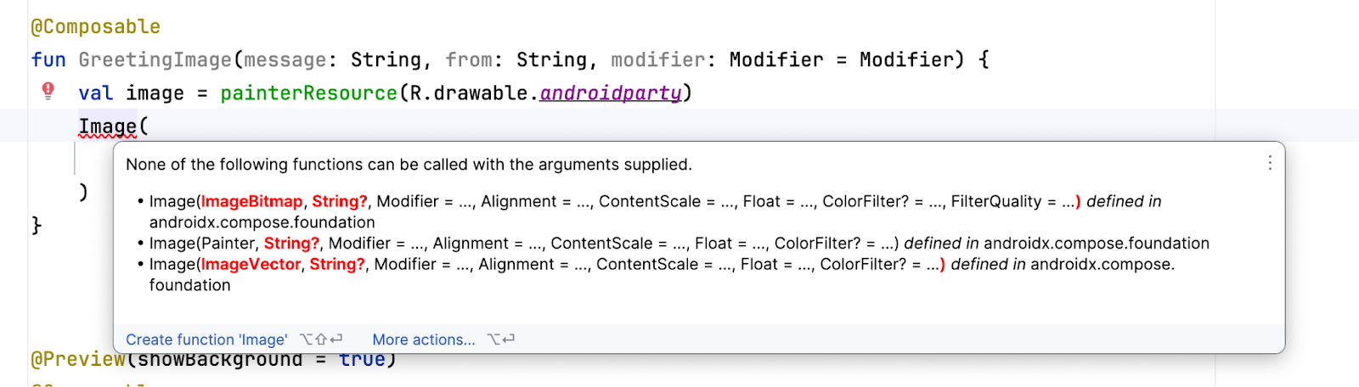Click the closing brace of GreetingImage
Viewport: 1359px width, 387px height.
coord(37,225)
